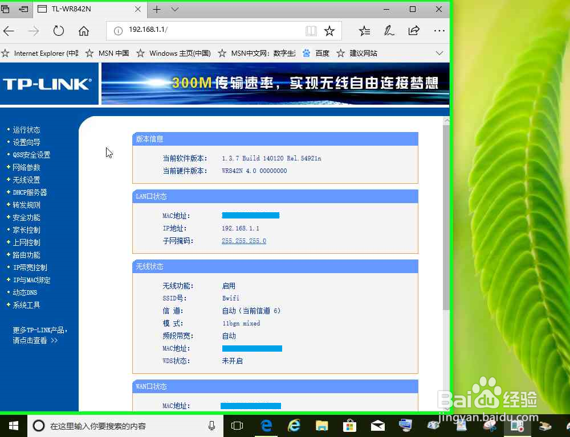This screenshot has width=570, height=437.
Task: Open Reading view icon in address bar
Action: point(311,31)
